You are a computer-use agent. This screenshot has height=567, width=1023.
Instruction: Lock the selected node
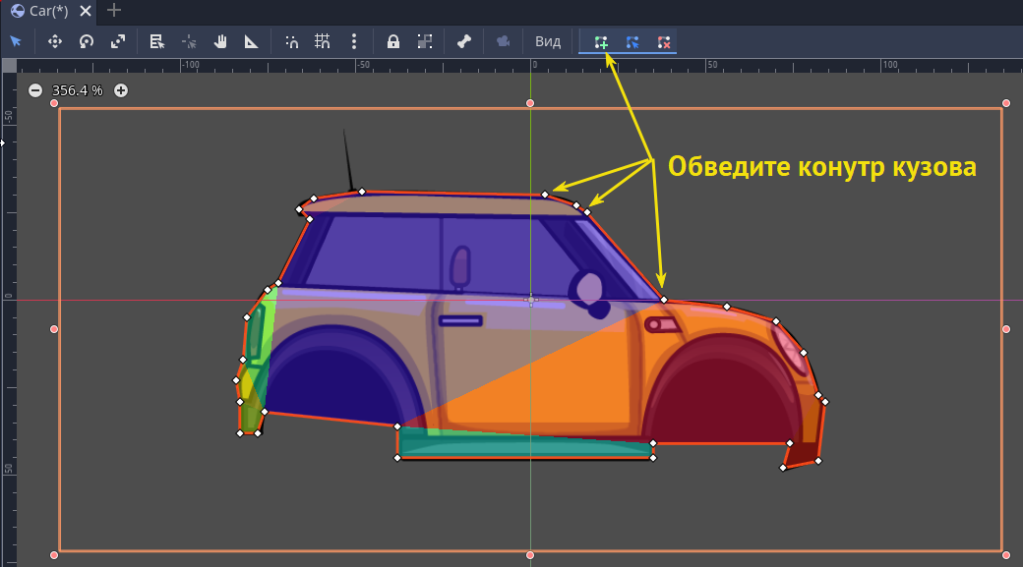click(x=393, y=41)
